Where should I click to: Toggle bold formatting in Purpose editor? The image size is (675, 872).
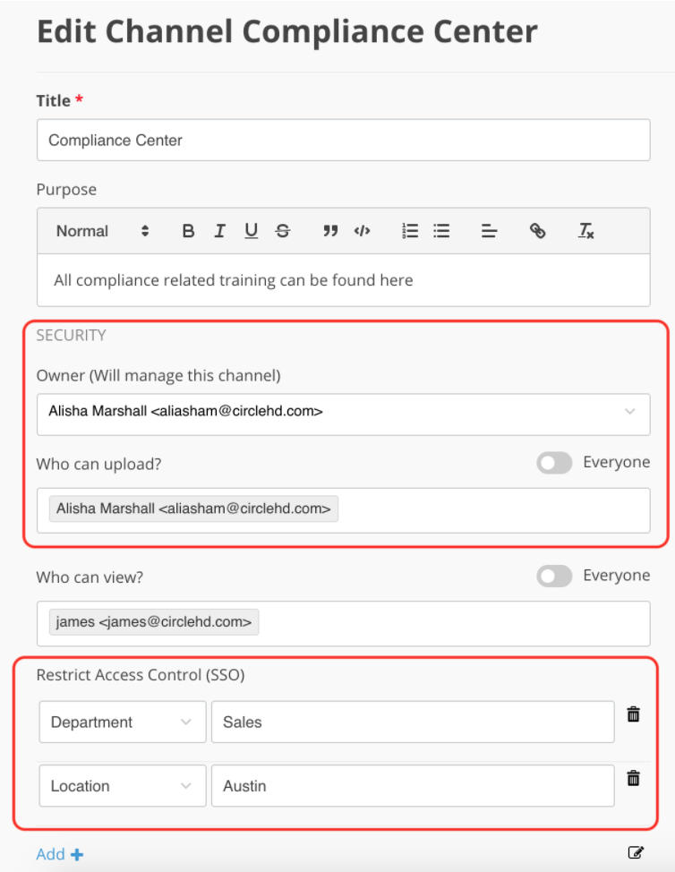[x=188, y=231]
